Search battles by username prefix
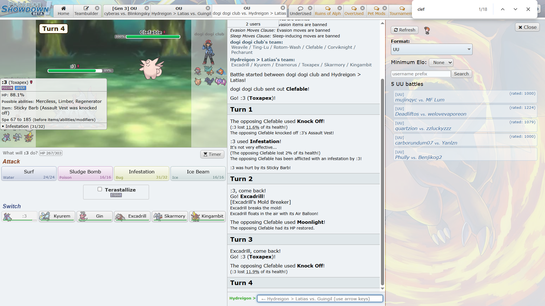This screenshot has width=545, height=306. tap(461, 74)
